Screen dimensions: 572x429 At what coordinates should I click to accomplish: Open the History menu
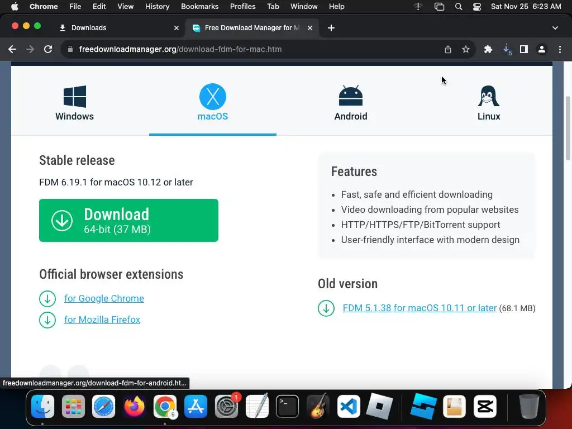click(x=157, y=6)
